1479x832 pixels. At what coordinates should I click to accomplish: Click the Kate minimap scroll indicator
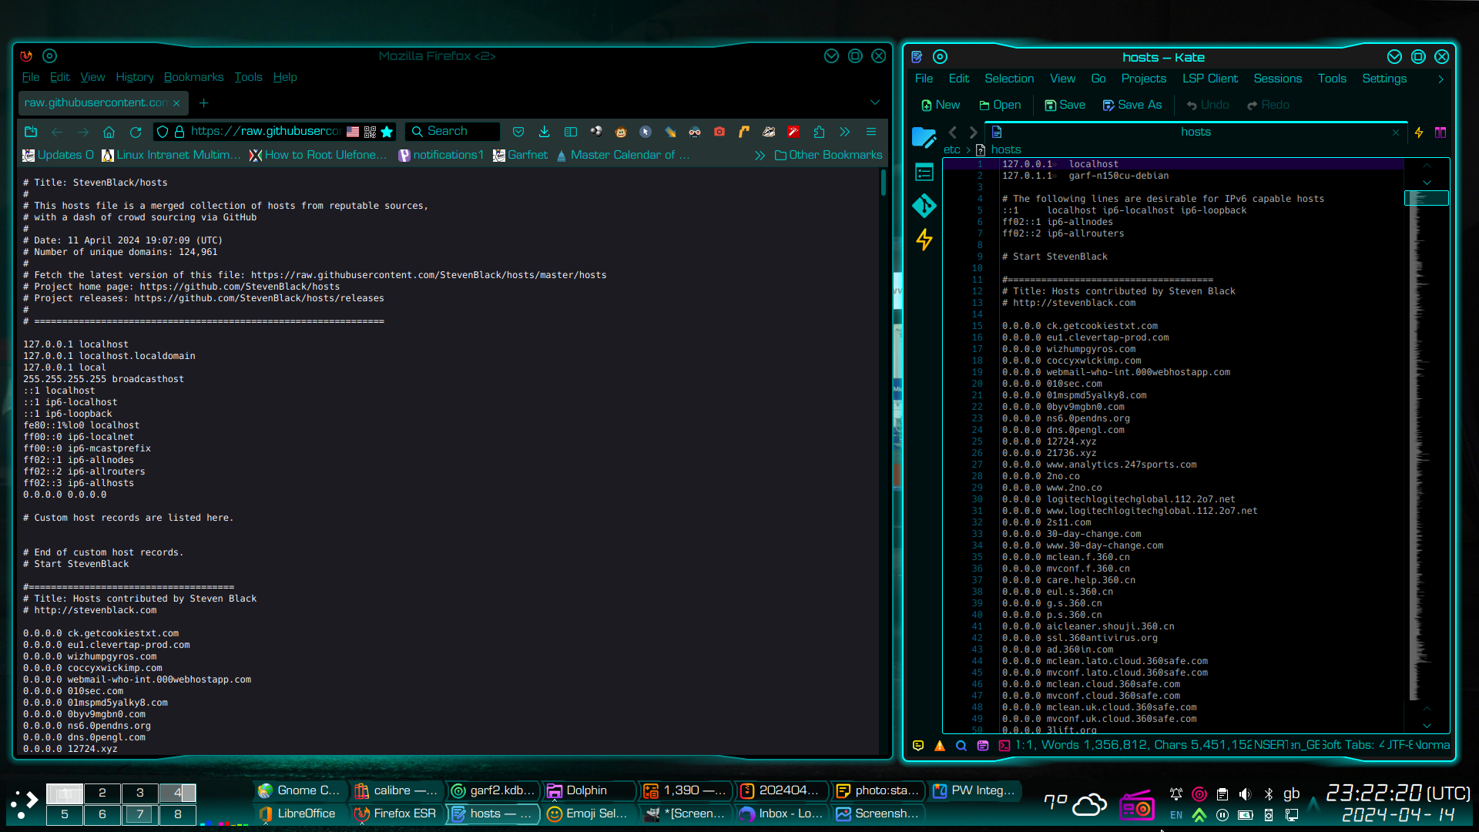tap(1427, 198)
